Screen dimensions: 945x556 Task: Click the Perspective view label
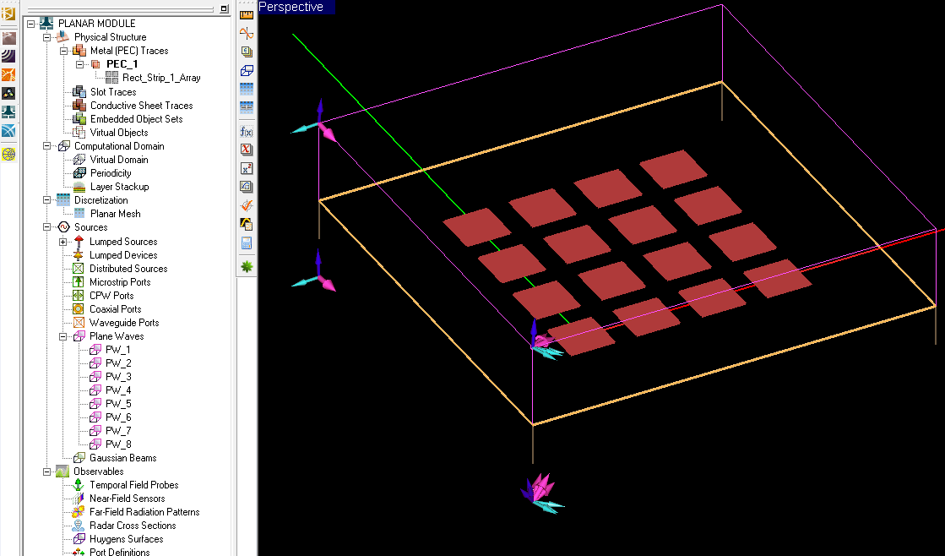click(291, 7)
